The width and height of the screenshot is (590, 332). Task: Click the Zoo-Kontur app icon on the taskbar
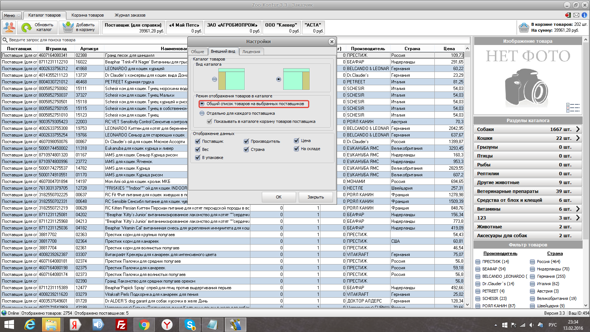coord(235,325)
